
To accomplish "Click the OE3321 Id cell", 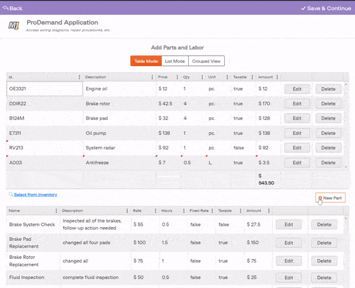I will pos(44,89).
